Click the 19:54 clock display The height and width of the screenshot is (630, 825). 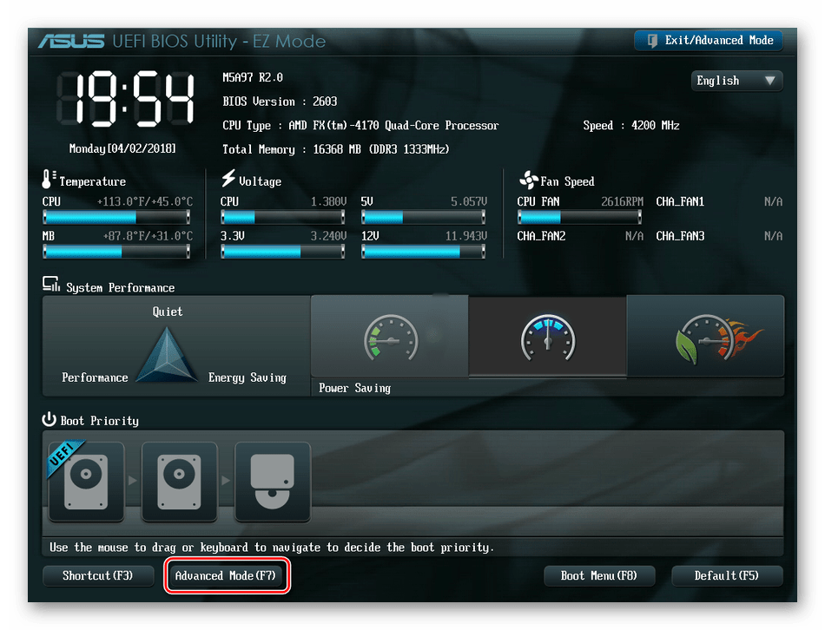pos(126,100)
